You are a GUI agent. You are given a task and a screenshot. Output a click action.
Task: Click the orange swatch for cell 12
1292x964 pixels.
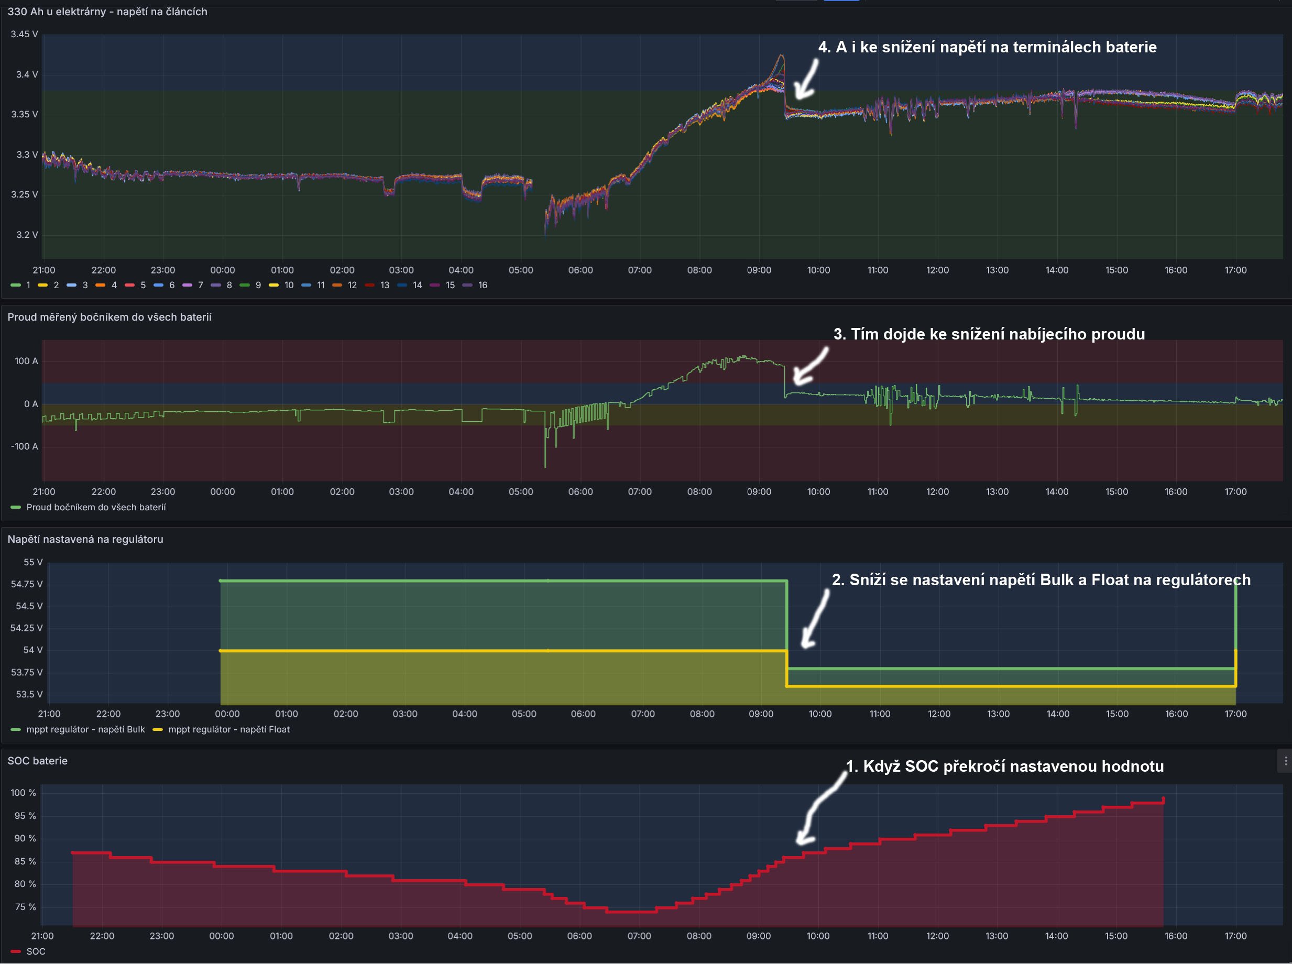click(x=337, y=286)
